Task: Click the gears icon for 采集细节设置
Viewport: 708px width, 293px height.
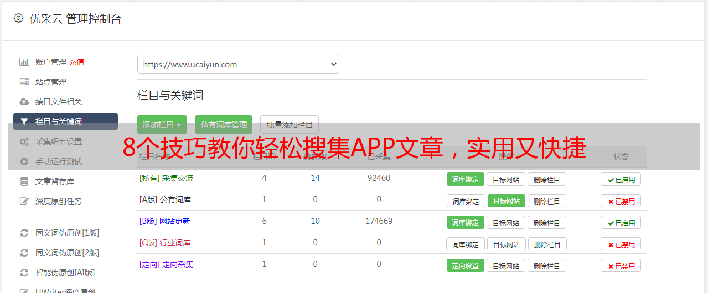Action: click(x=24, y=142)
